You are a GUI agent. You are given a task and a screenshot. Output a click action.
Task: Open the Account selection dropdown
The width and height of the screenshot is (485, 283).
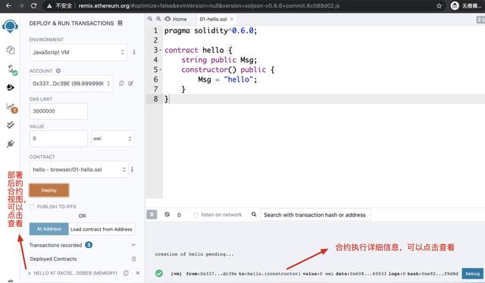pos(71,83)
